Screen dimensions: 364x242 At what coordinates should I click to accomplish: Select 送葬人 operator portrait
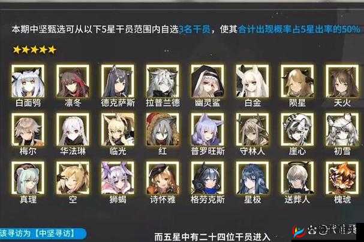point(297,177)
